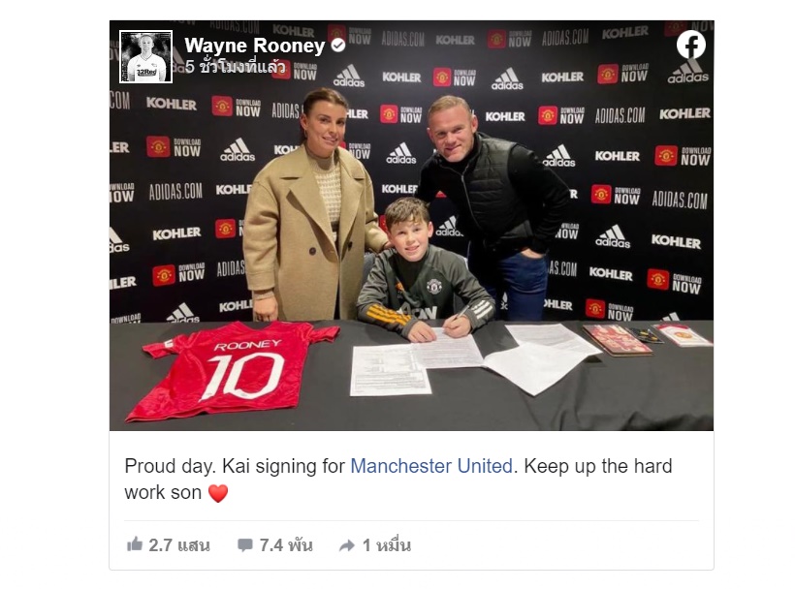Open the Wayne Rooney profile name link
This screenshot has height=589, width=795.
click(x=255, y=46)
